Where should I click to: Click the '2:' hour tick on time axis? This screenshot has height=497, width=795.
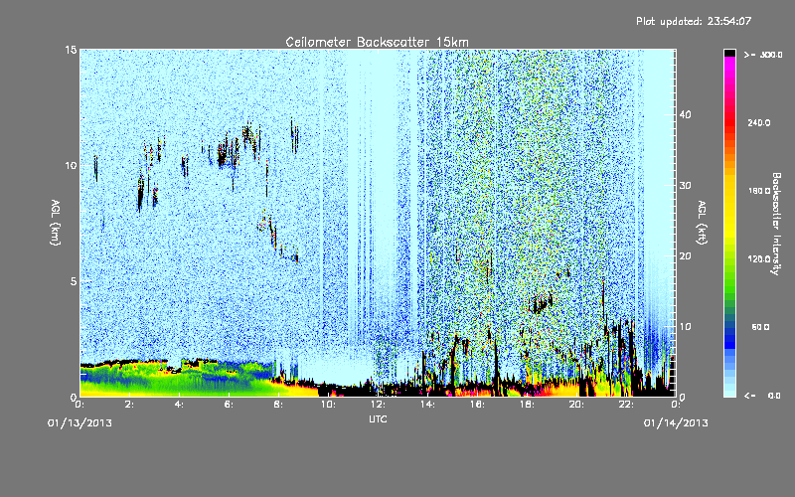[x=129, y=405]
